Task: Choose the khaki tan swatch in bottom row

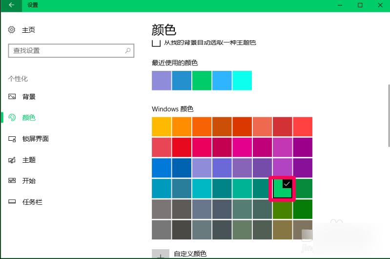Action: pyautogui.click(x=282, y=230)
